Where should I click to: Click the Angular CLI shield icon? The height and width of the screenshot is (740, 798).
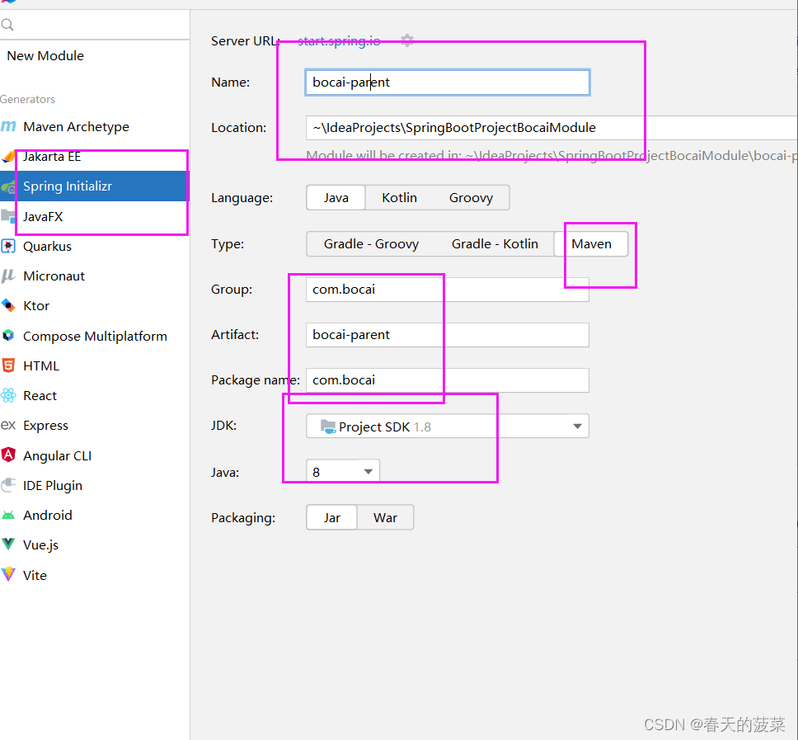pyautogui.click(x=8, y=455)
